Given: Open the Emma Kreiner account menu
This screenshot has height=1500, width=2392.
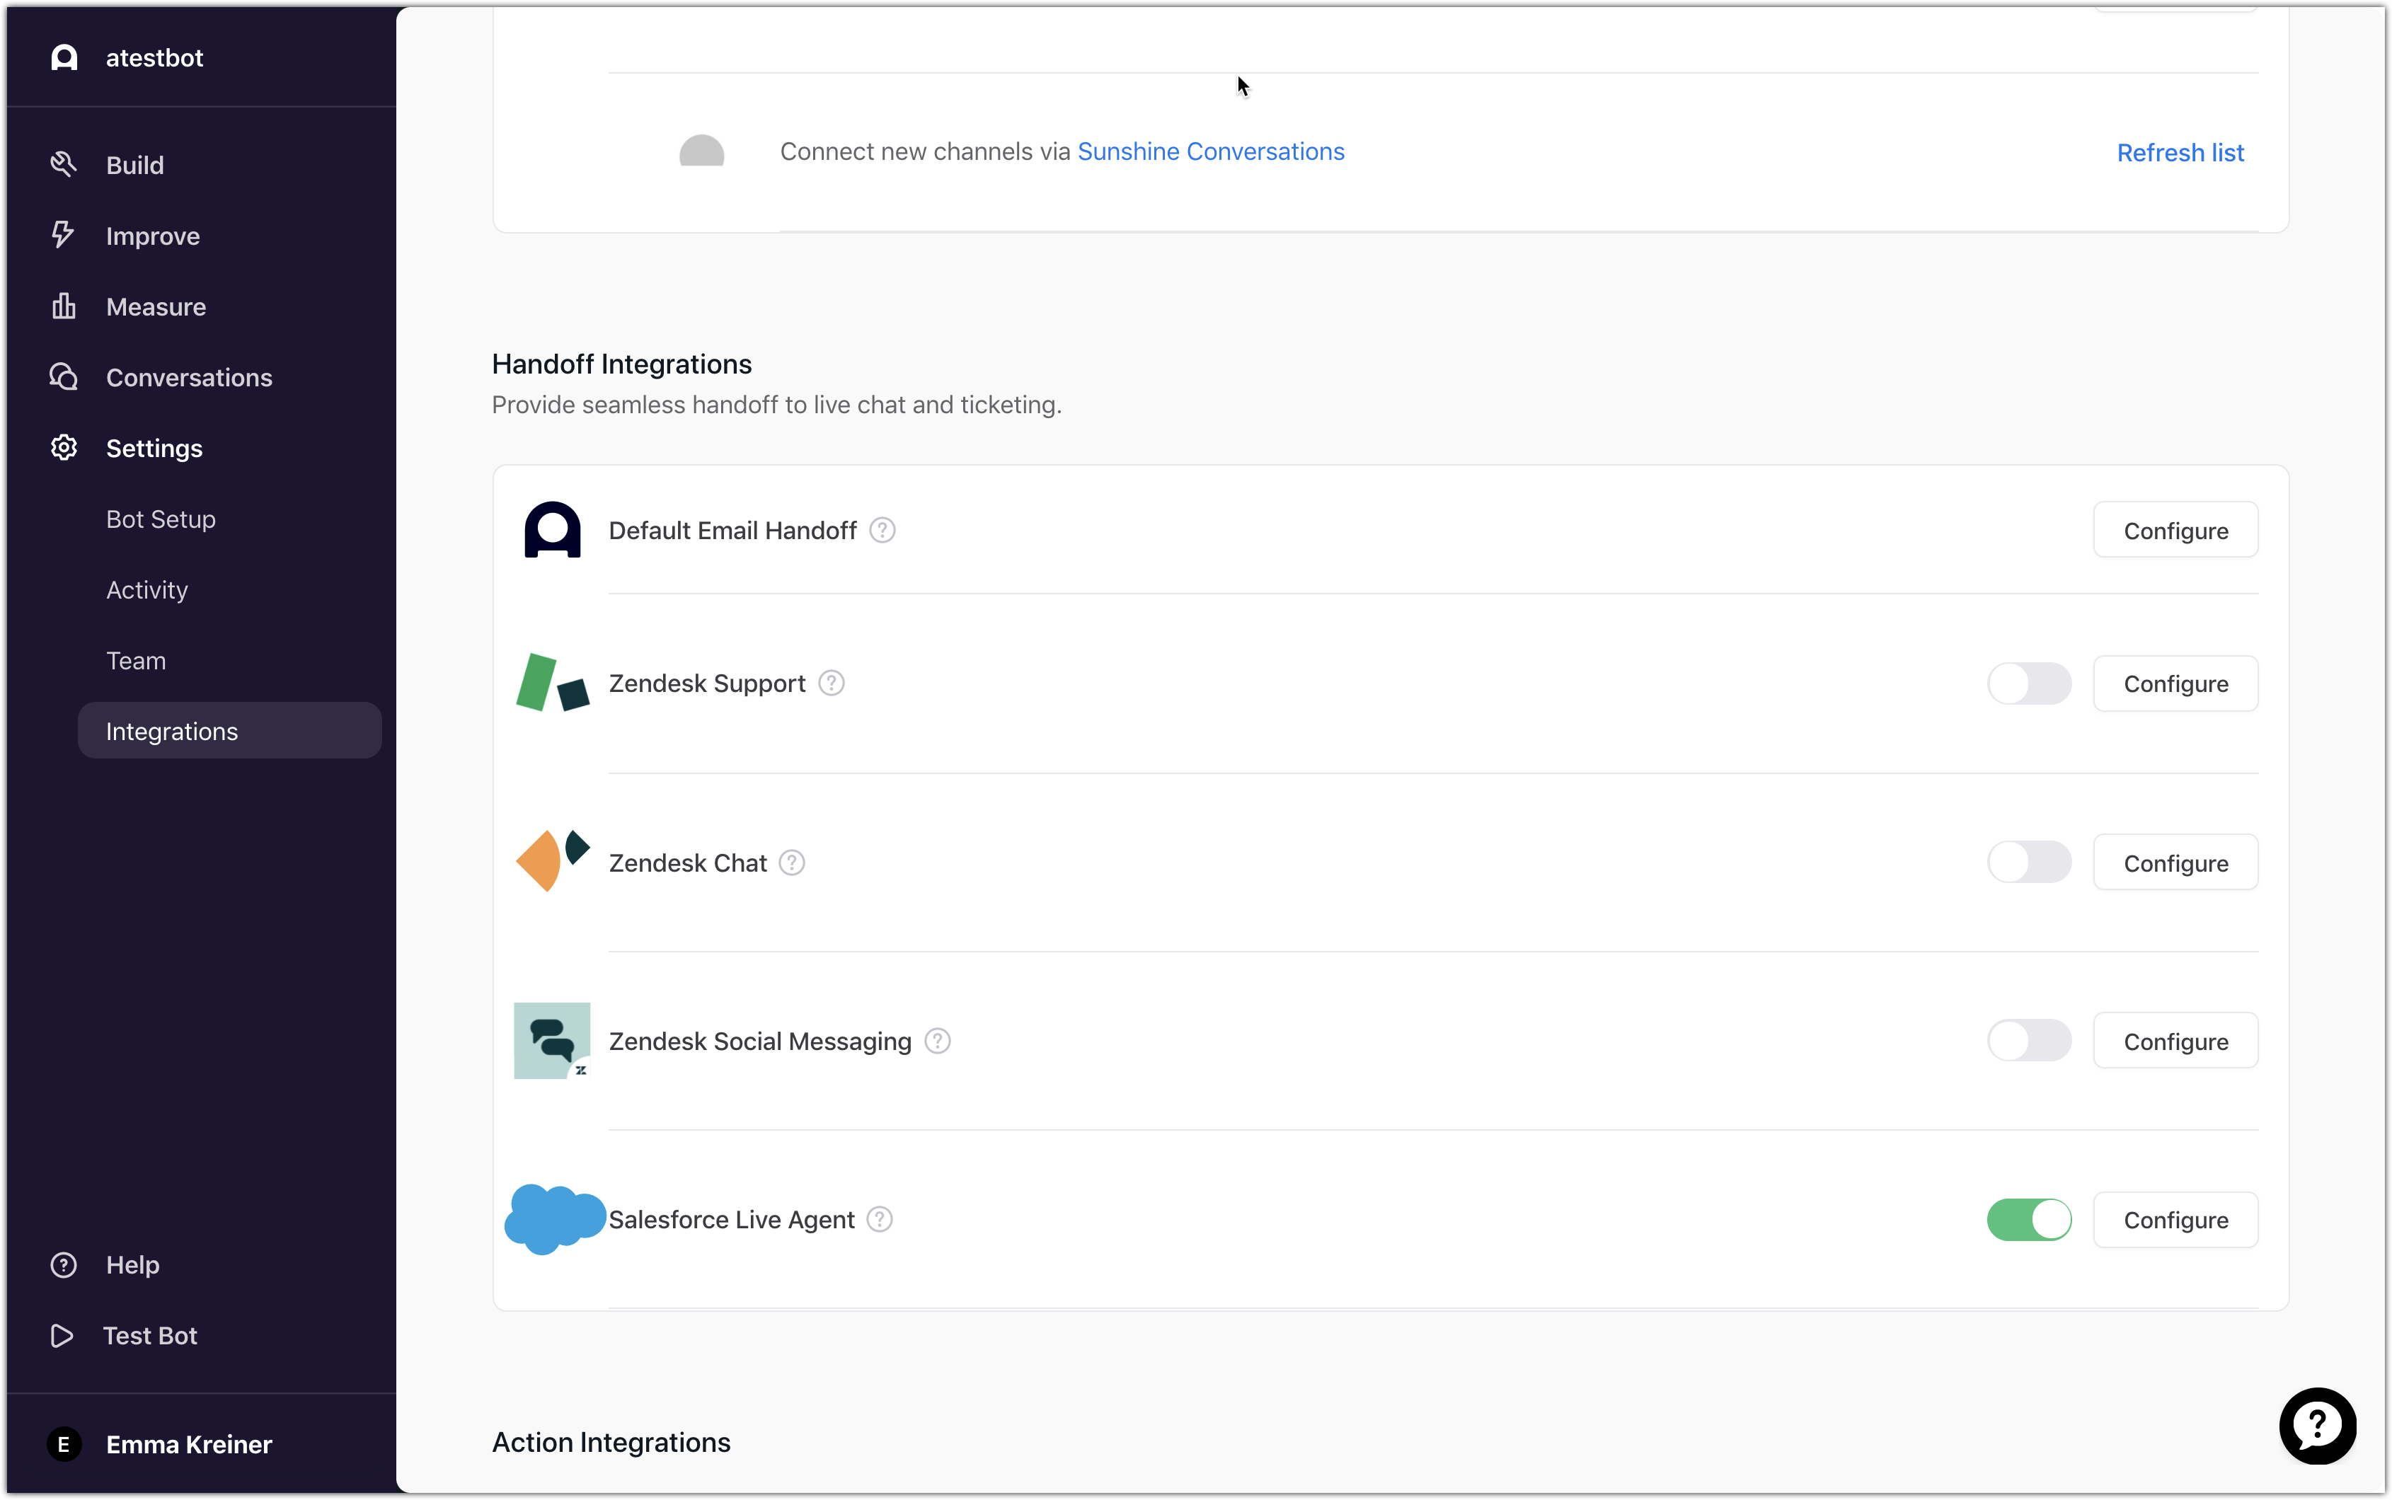Looking at the screenshot, I should point(188,1443).
